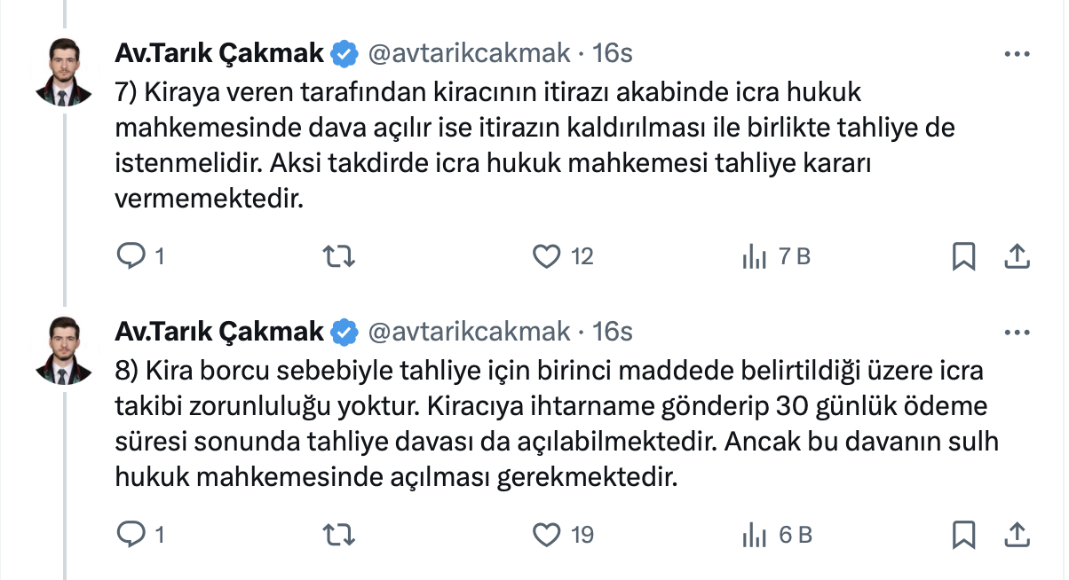Share the second tweet via share icon
This screenshot has width=1069, height=580.
click(1016, 534)
